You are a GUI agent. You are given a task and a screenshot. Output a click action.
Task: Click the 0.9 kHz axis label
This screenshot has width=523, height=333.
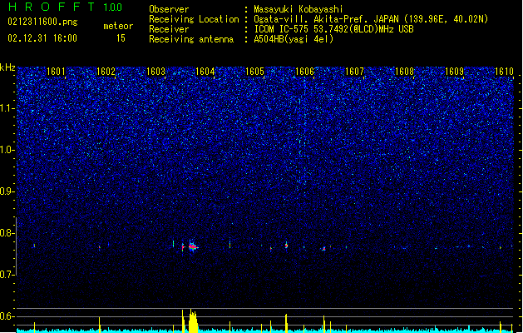pyautogui.click(x=7, y=191)
